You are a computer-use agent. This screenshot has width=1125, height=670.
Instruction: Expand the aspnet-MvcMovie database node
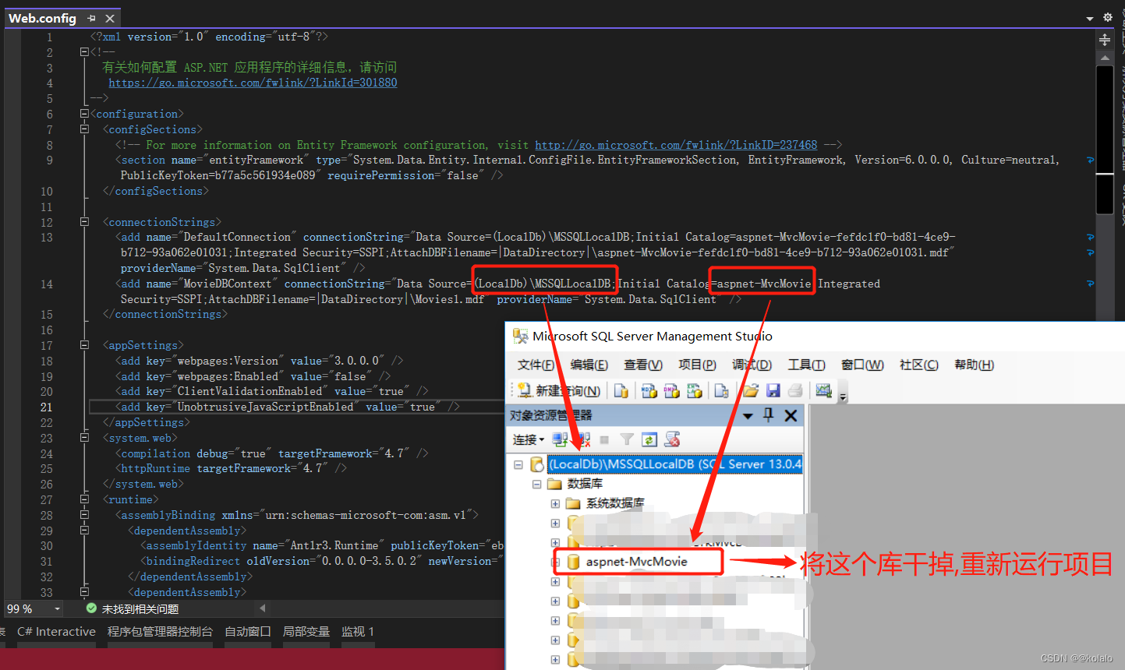click(557, 562)
